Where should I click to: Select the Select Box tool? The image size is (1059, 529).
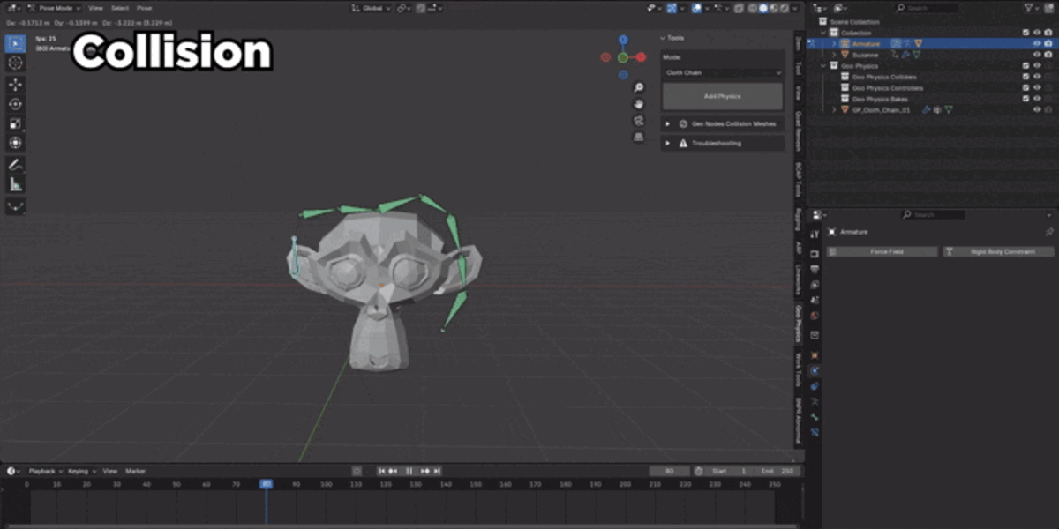tap(16, 43)
